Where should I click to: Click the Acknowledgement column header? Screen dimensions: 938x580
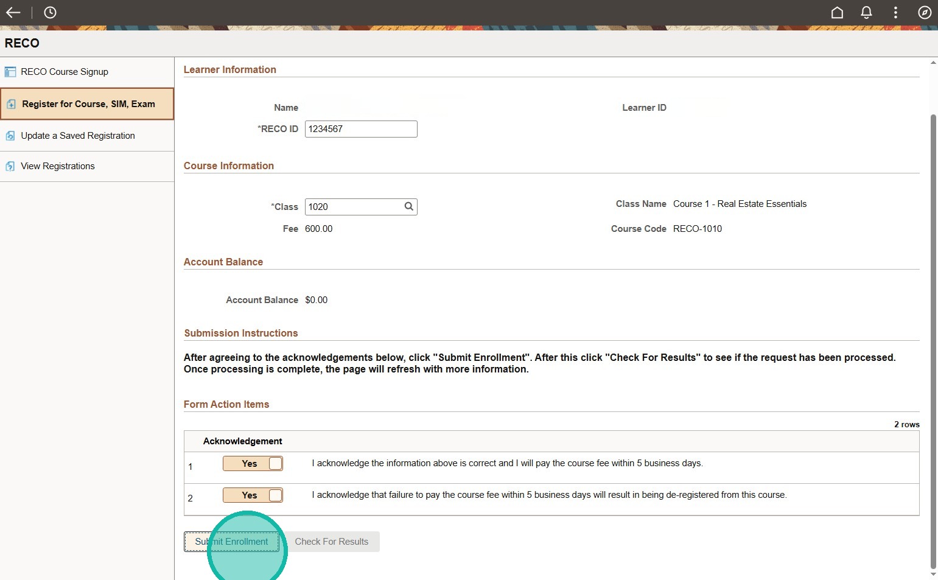pos(242,441)
